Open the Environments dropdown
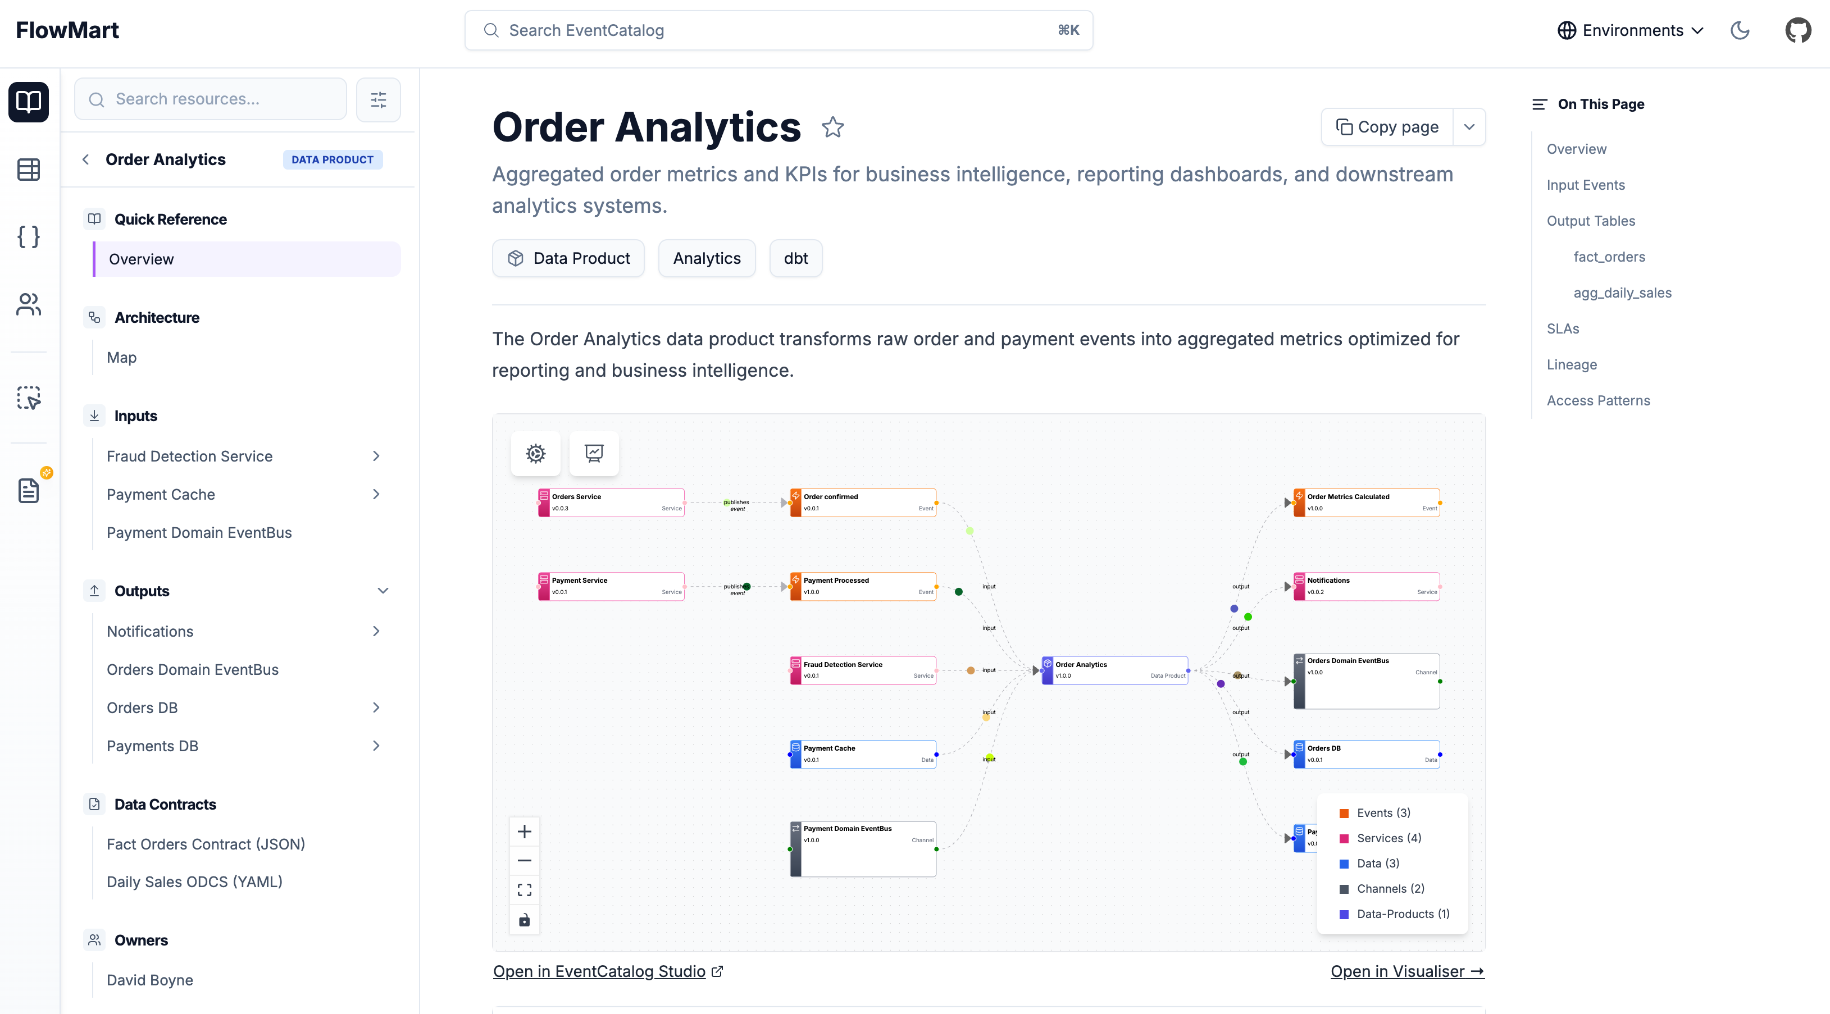The width and height of the screenshot is (1830, 1014). tap(1631, 30)
